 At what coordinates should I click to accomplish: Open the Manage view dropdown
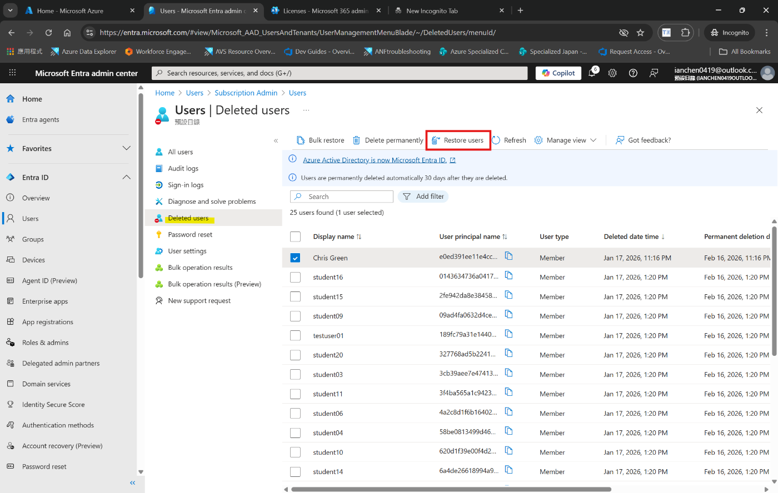click(565, 140)
